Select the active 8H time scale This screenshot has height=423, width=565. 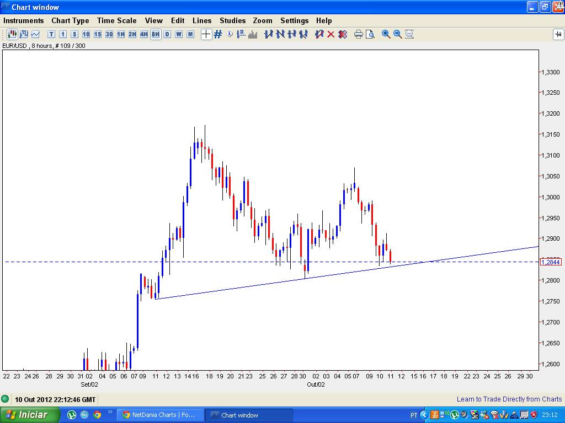click(156, 34)
